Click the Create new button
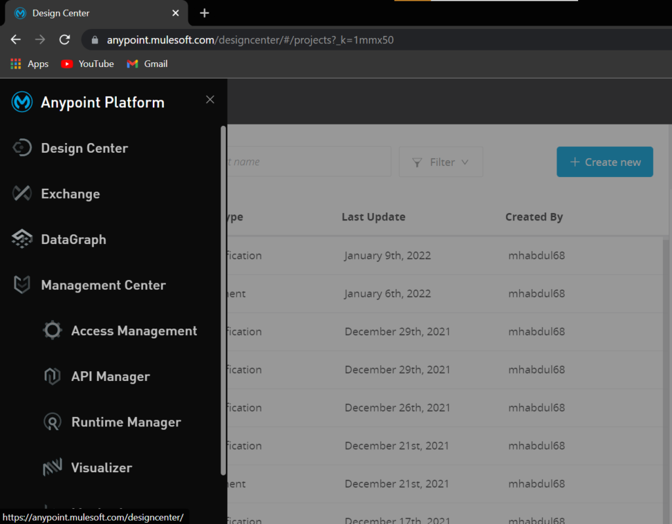Viewport: 672px width, 524px height. tap(604, 162)
